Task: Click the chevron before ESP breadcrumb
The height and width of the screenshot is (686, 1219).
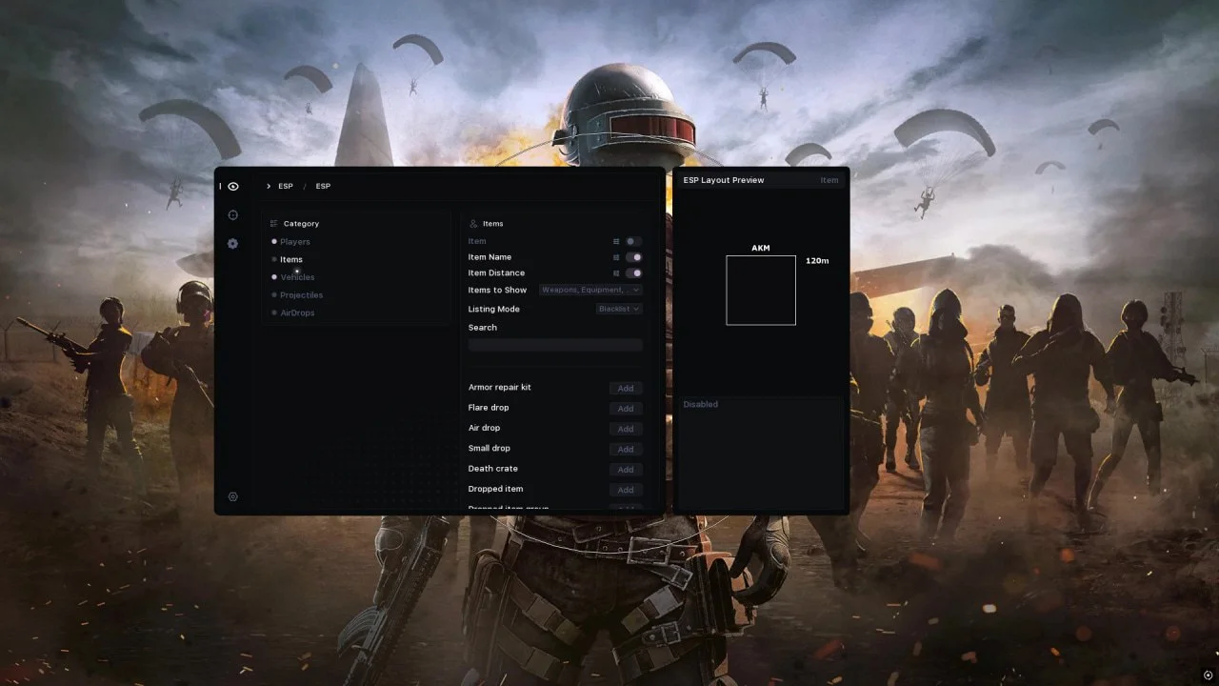Action: coord(269,187)
